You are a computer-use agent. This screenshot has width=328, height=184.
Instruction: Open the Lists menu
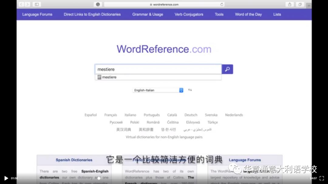click(277, 15)
